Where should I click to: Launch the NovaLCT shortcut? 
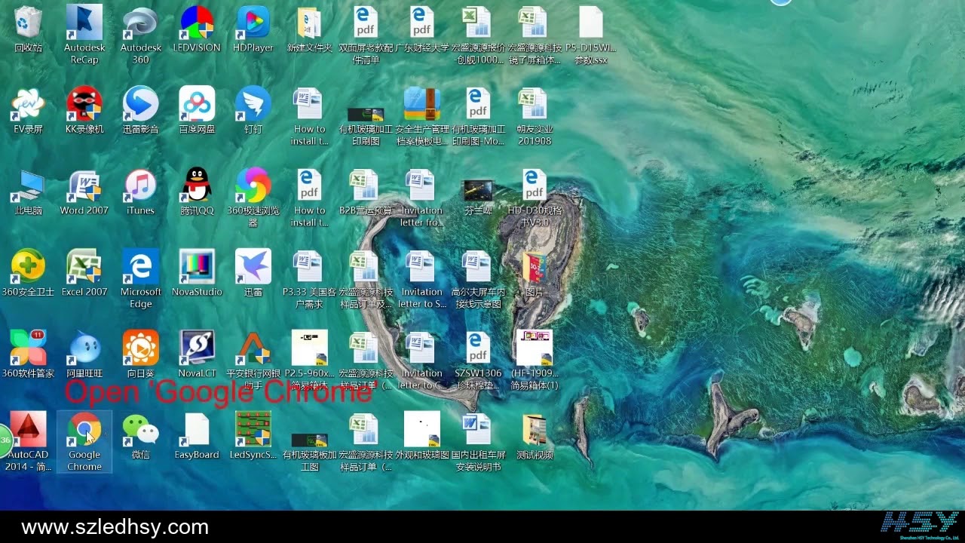(x=197, y=356)
